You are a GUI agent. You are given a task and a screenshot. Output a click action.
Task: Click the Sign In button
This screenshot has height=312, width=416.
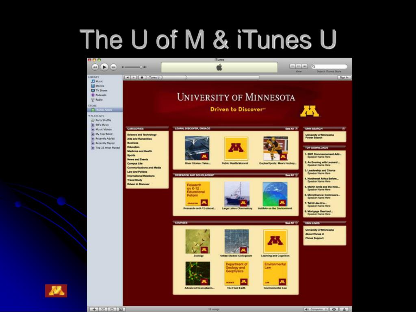point(344,78)
